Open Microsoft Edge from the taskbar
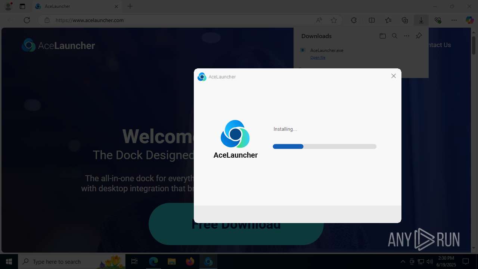The height and width of the screenshot is (269, 478). tap(153, 262)
